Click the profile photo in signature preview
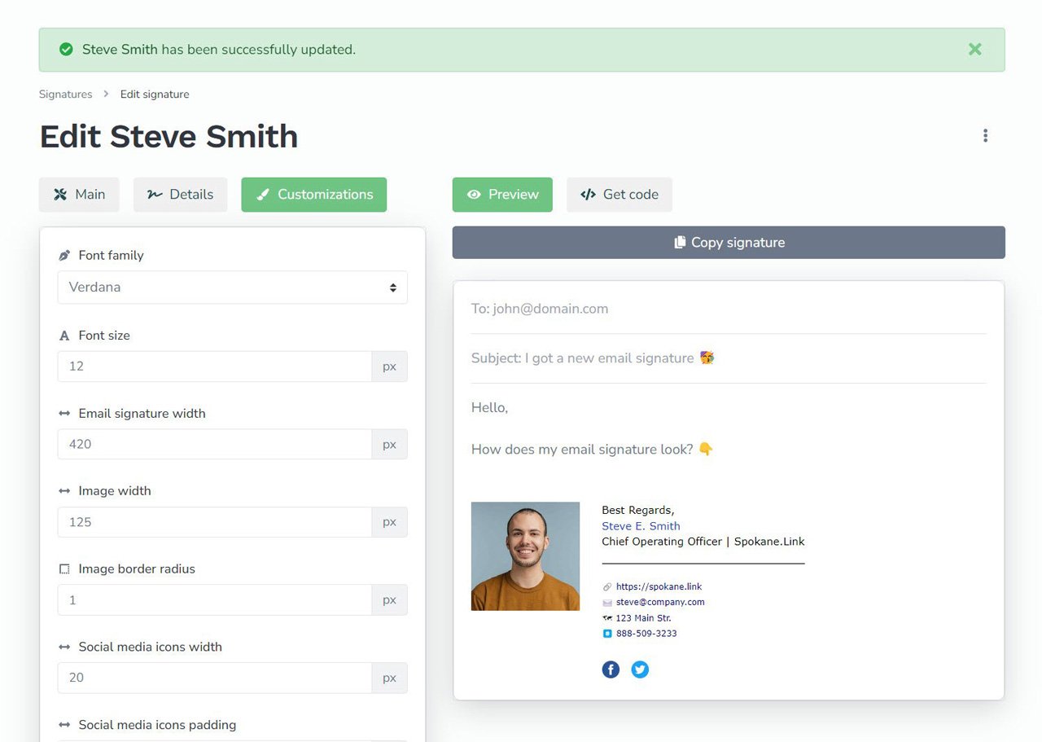 click(525, 556)
